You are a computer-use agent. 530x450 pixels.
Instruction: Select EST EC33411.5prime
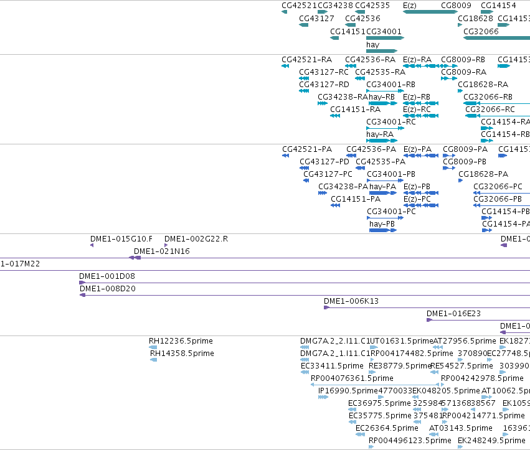333,366
